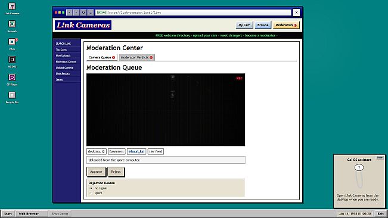388x218 pixels.
Task: Click the Basement tag
Action: 117,151
